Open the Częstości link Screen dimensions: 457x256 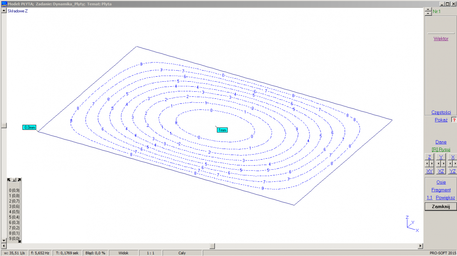pyautogui.click(x=441, y=112)
